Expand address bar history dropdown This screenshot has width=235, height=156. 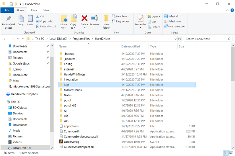[x=176, y=39]
